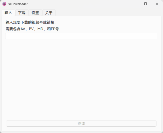163x133 pixels.
Task: Focus the video ID or link input field
Action: [81, 36]
